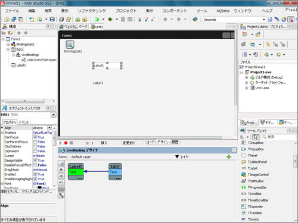This screenshot has height=223, width=298.
Task: Click the red record macro button
Action: (x=66, y=143)
